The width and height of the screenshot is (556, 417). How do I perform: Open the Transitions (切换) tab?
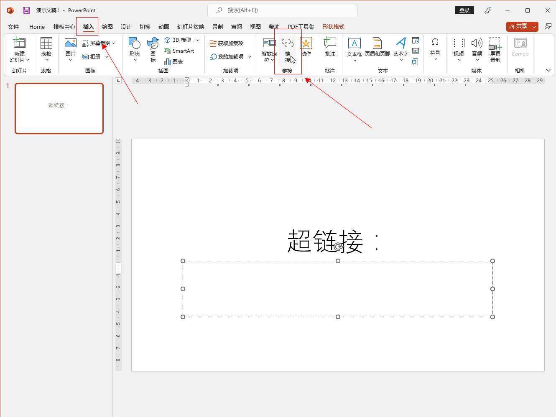145,27
